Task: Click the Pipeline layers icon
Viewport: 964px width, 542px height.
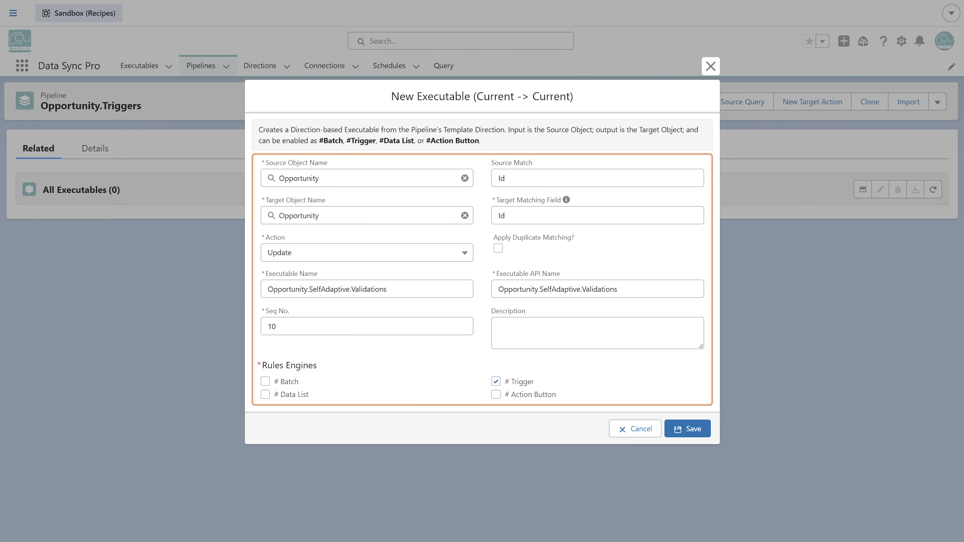Action: (25, 101)
